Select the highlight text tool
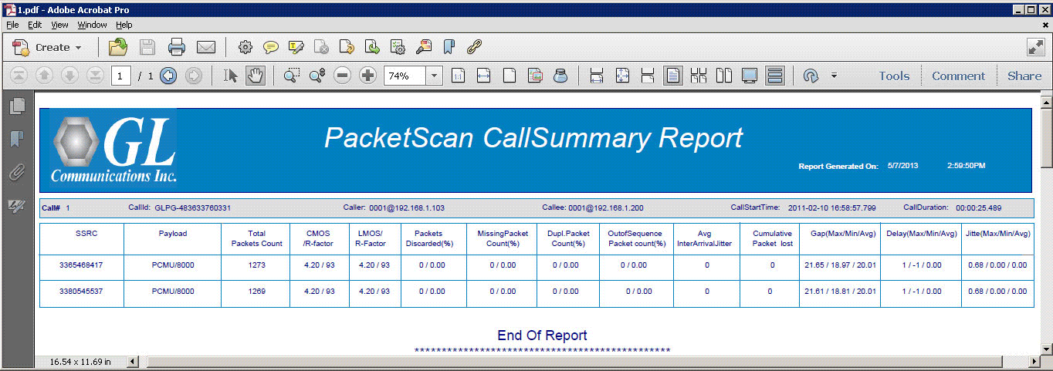This screenshot has height=371, width=1053. 296,47
